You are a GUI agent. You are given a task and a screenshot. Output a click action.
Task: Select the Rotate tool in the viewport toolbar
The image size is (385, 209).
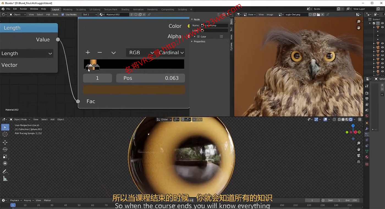(x=5, y=149)
